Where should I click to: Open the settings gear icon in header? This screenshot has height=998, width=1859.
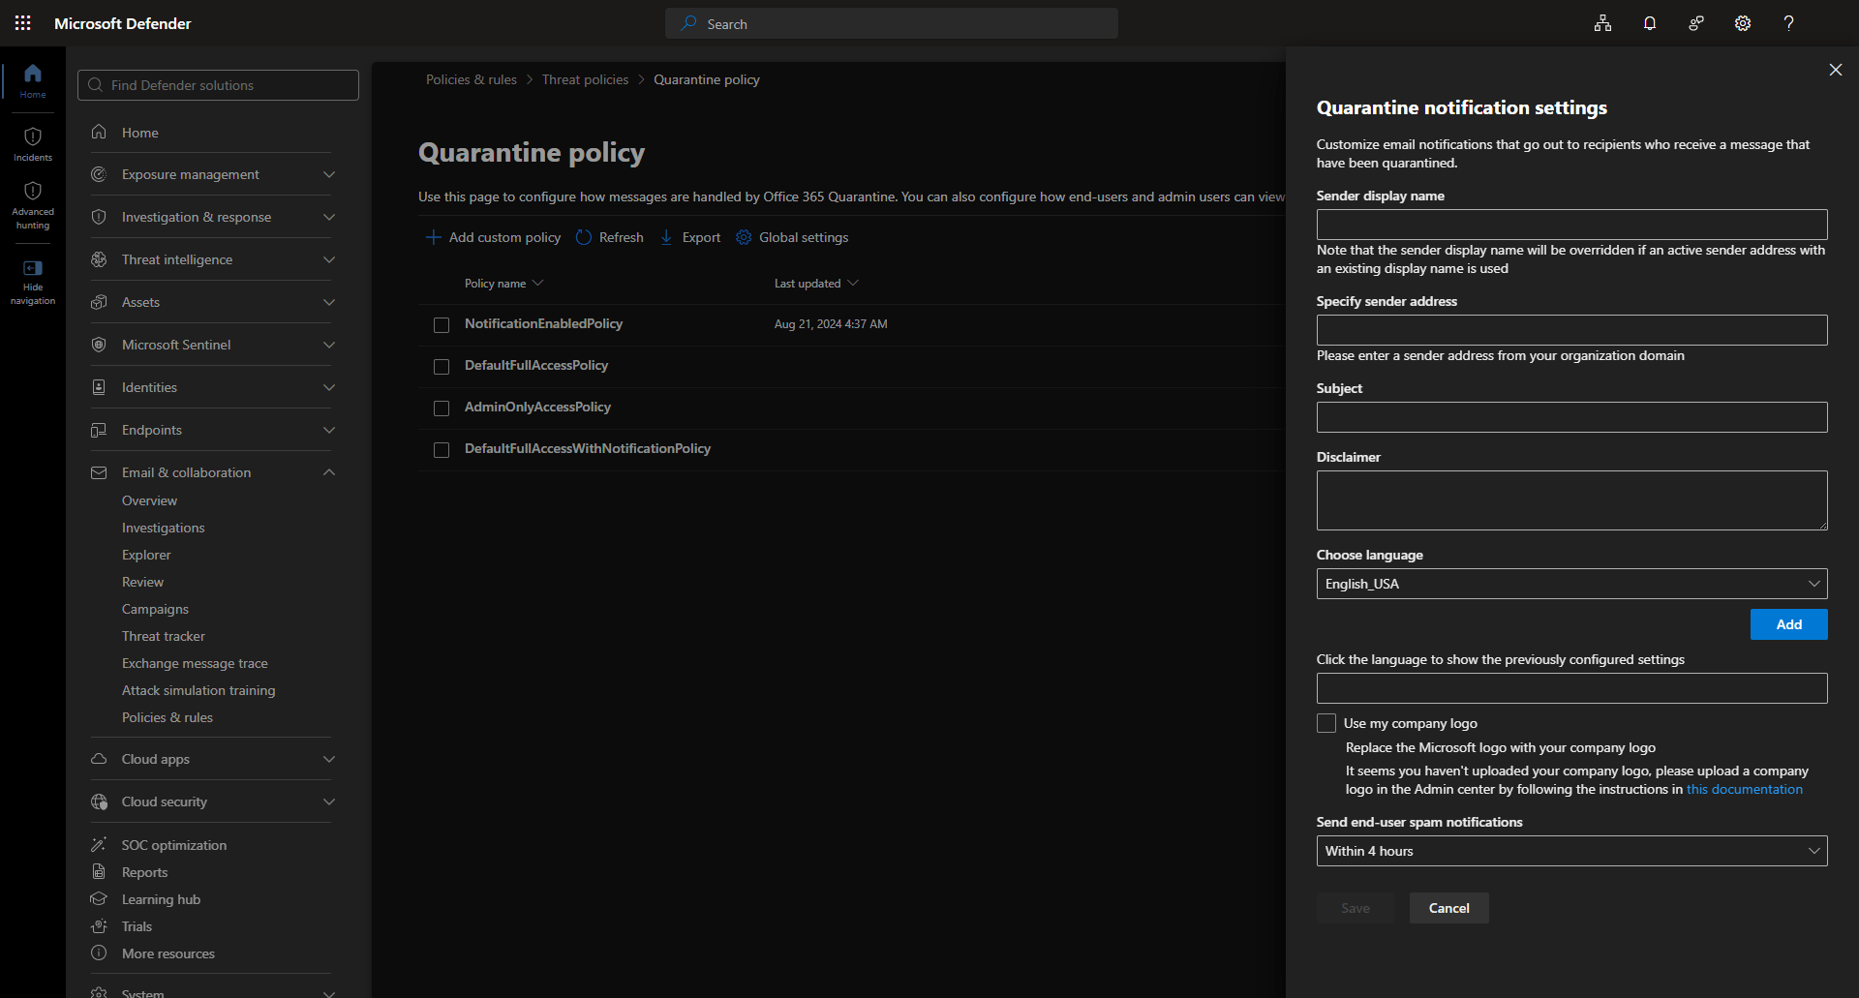point(1743,23)
